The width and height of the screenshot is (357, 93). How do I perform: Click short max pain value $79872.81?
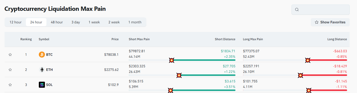(x=137, y=51)
